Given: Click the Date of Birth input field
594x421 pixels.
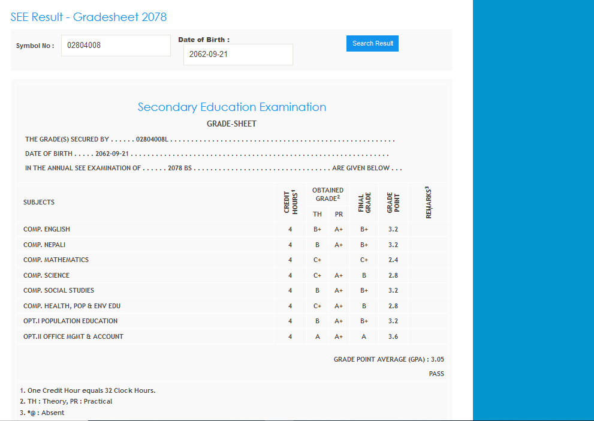Looking at the screenshot, I should click(x=238, y=55).
